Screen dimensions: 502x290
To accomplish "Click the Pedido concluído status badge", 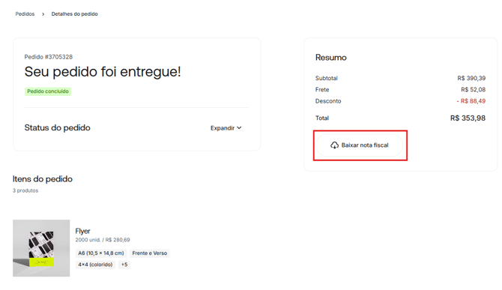I will click(x=48, y=91).
